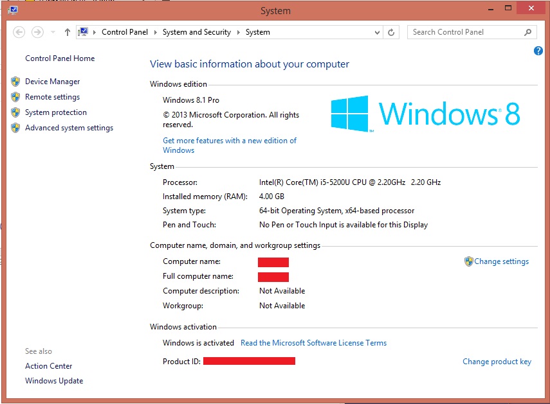Click the 4.00 GB installed memory value
Viewport: 550px width, 404px height.
[x=271, y=197]
